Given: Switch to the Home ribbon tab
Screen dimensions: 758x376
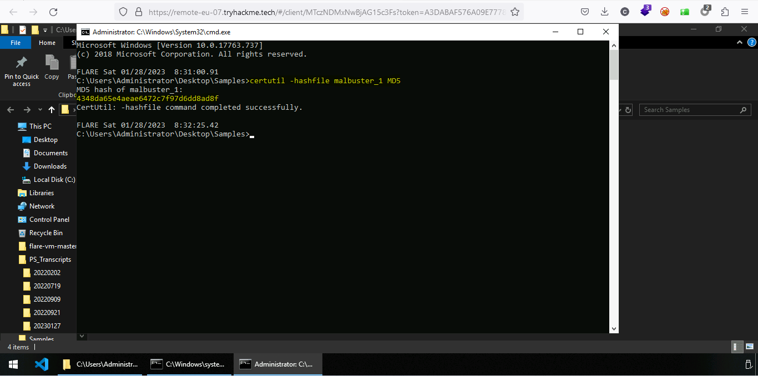Looking at the screenshot, I should point(47,43).
